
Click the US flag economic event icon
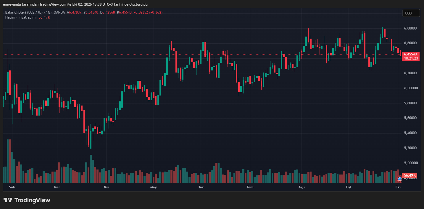(400, 179)
